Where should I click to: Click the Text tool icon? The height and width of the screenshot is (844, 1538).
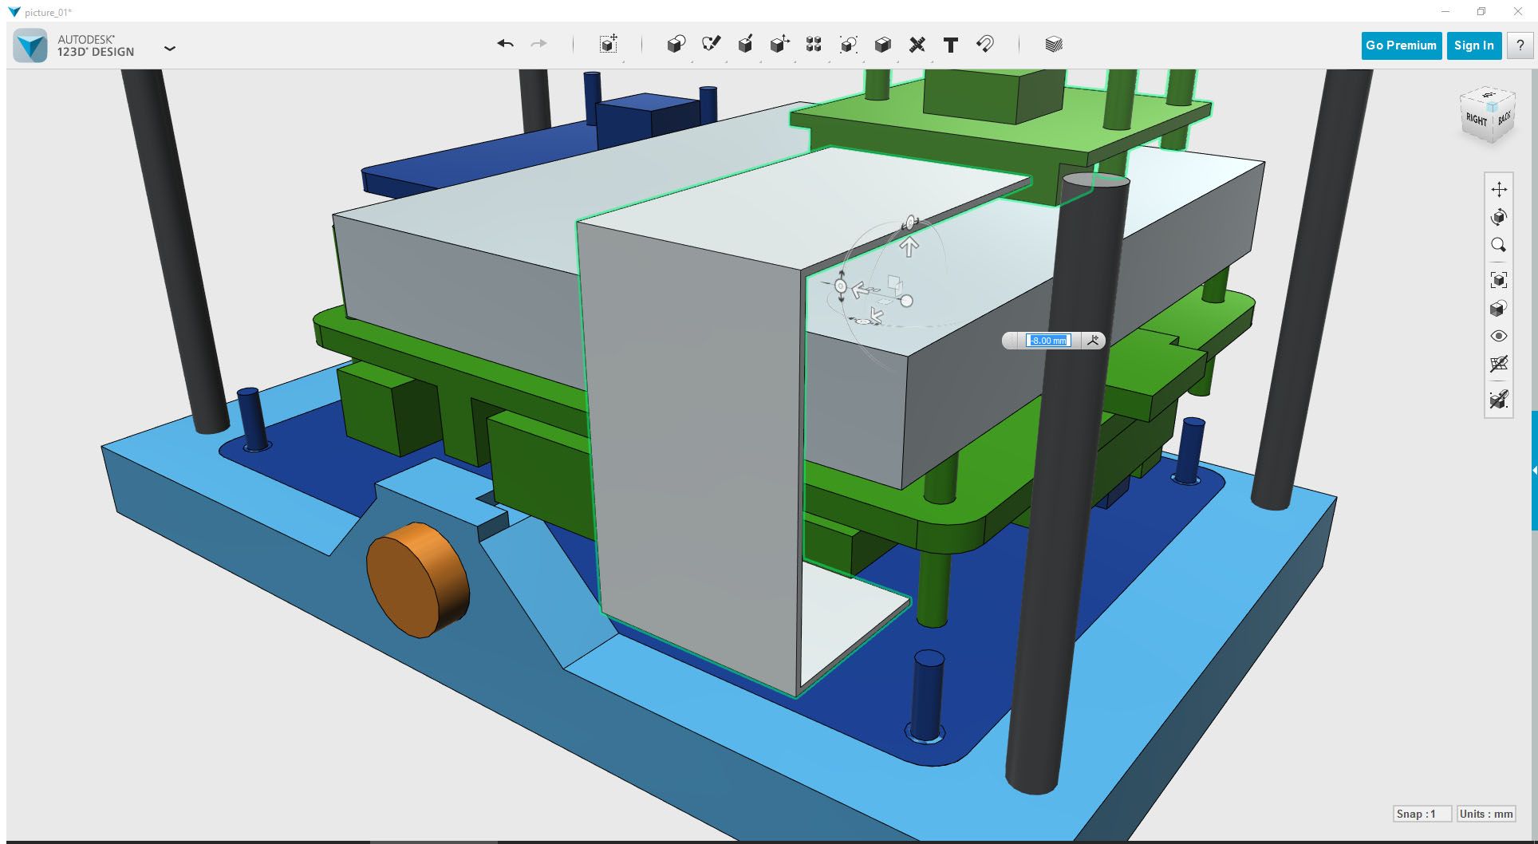tap(950, 45)
